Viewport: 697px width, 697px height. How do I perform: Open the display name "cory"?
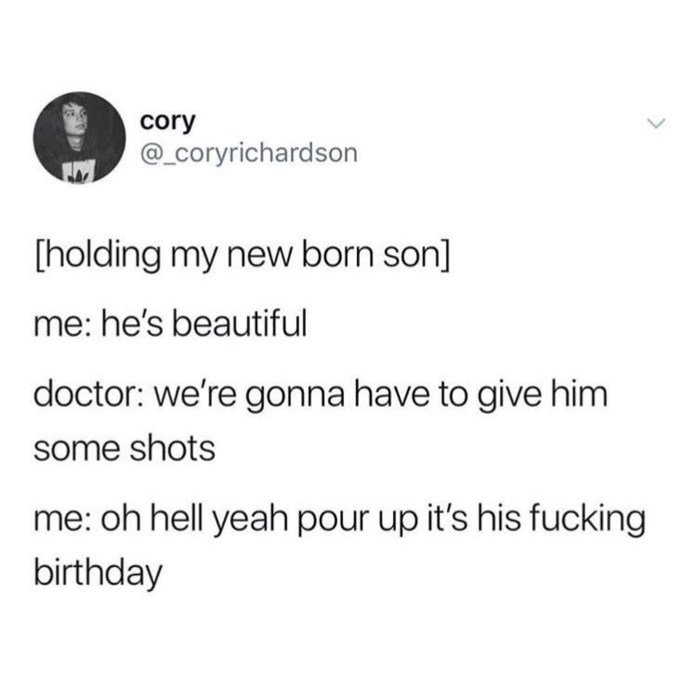tap(167, 122)
